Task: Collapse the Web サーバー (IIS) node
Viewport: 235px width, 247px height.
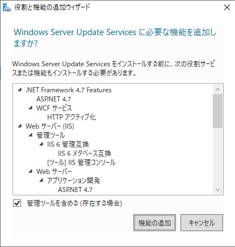Action: [20, 126]
